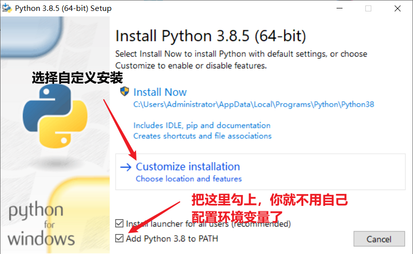Uncheck the Add Python 3.8 to PATH checkbox

119,239
